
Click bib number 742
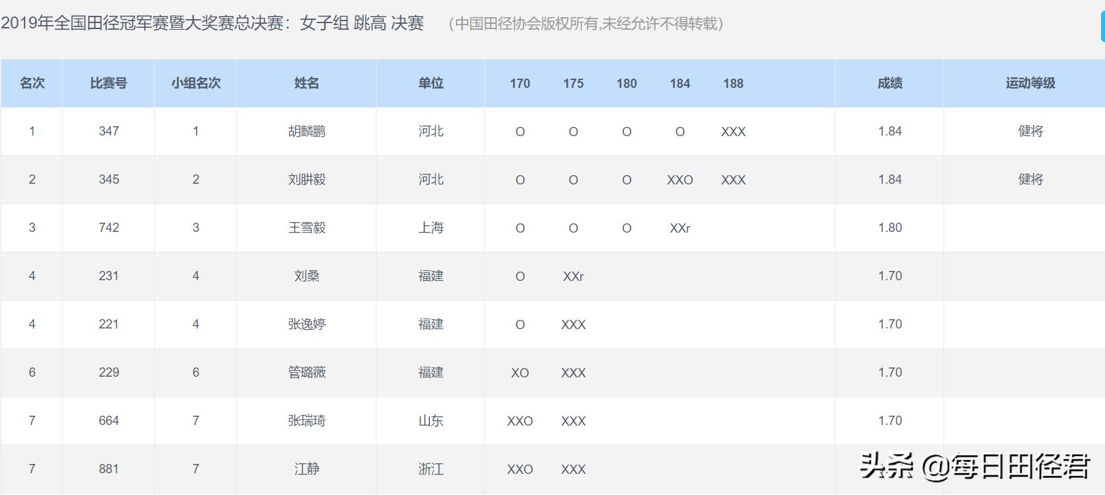point(109,228)
